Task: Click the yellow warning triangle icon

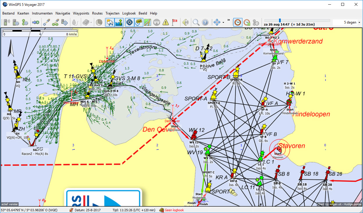Action: 166,22
